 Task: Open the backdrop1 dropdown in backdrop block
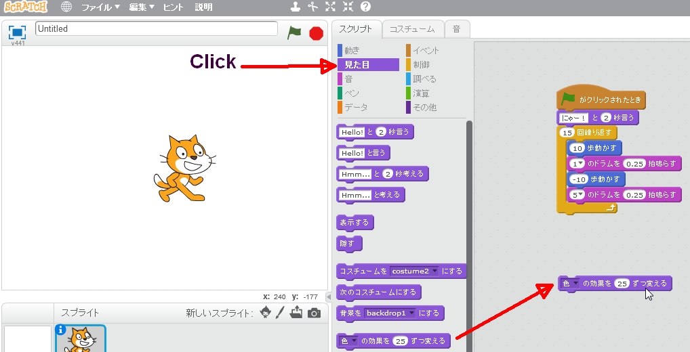click(390, 313)
